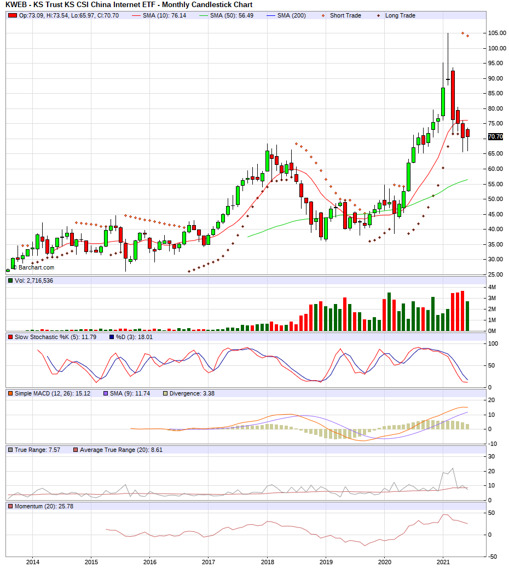Click the 2020 year label on time axis
Screen dimensions: 509x579
click(x=384, y=562)
